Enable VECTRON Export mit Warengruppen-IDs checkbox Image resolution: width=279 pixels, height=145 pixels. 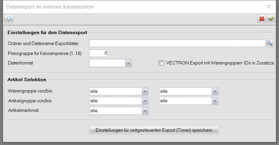click(x=161, y=63)
